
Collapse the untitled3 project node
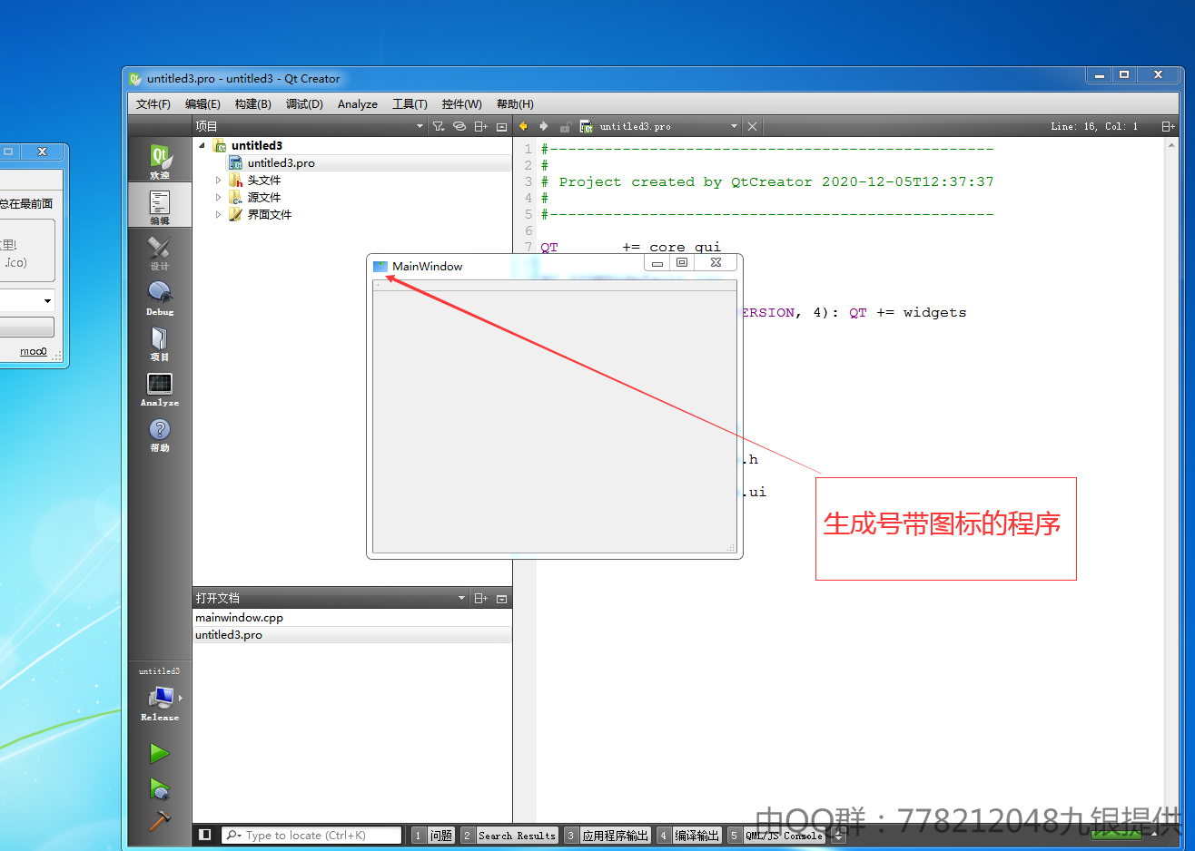click(202, 145)
